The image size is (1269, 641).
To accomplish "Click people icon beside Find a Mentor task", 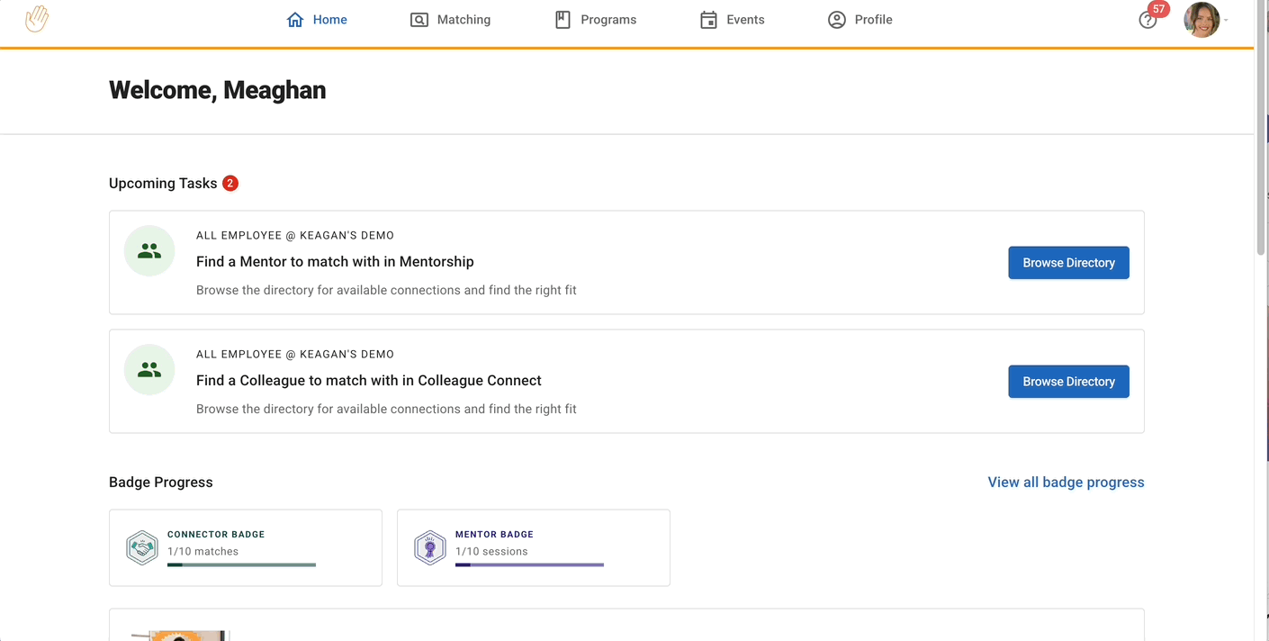I will [149, 251].
